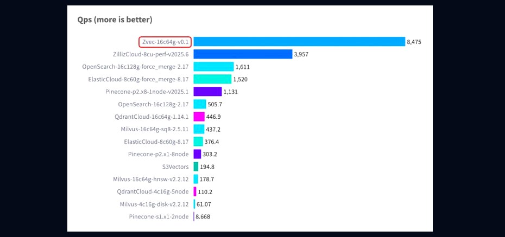This screenshot has width=505, height=237.
Task: Click the chart title Qps (more is better)
Action: pyautogui.click(x=115, y=20)
